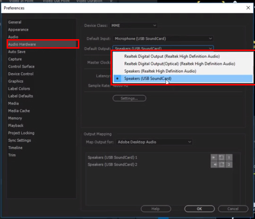Click the Help button
The height and width of the screenshot is (219, 255).
point(156,209)
